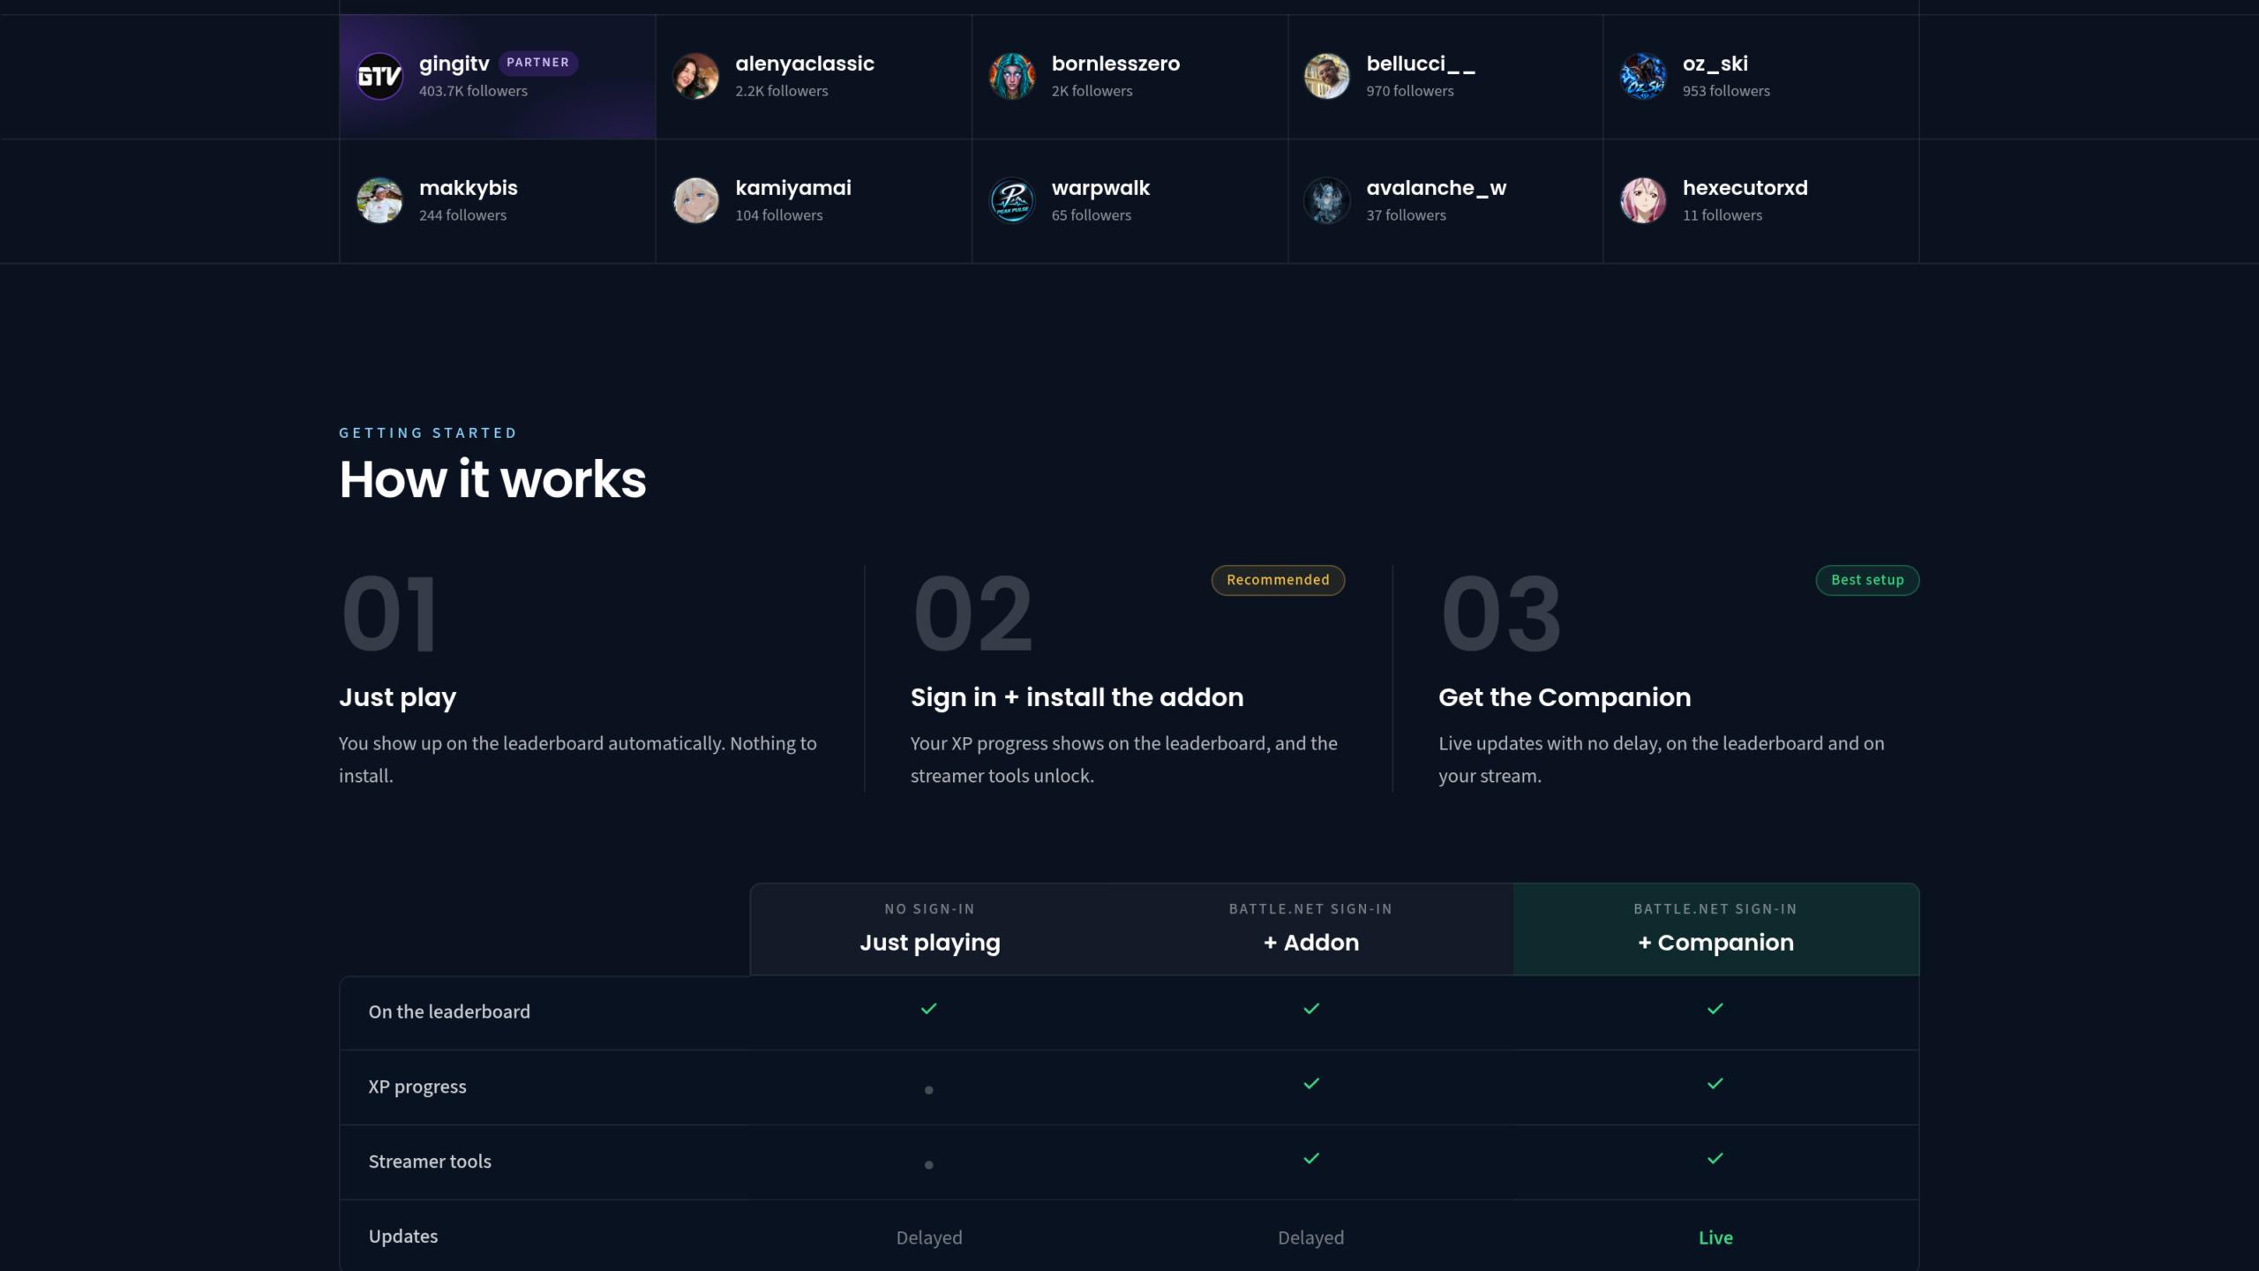This screenshot has width=2259, height=1271.
Task: Click bornlesszero's profile avatar
Action: pyautogui.click(x=1012, y=77)
